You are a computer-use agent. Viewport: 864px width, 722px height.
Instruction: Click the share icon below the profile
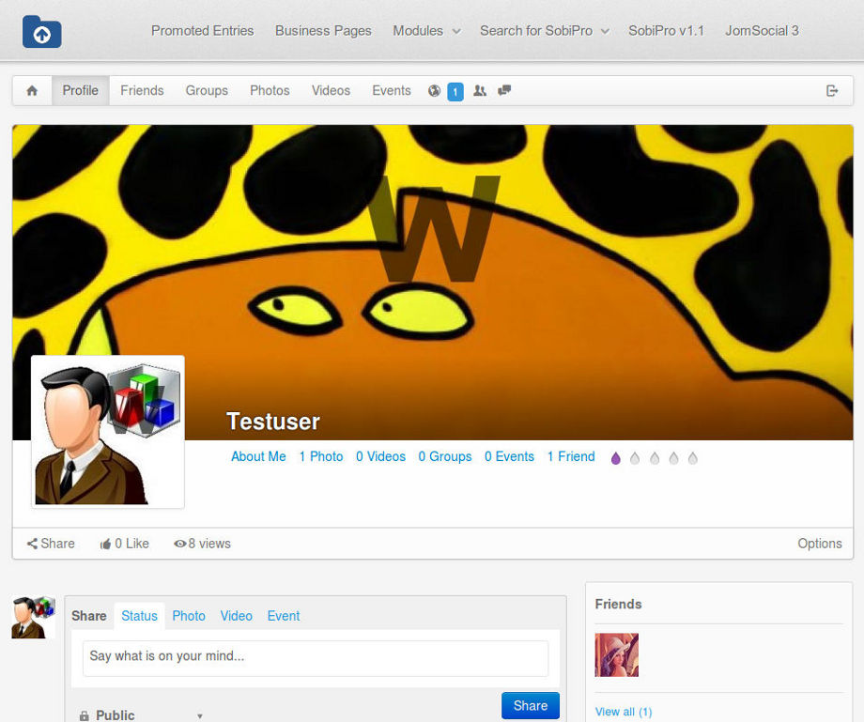click(x=32, y=544)
